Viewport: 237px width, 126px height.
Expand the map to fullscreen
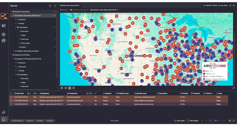[x=234, y=88]
